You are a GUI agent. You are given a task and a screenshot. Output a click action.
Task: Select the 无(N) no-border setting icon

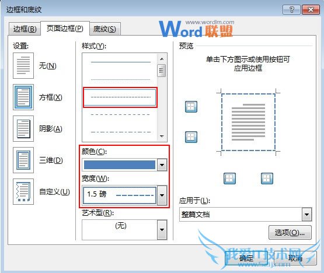[x=23, y=66]
